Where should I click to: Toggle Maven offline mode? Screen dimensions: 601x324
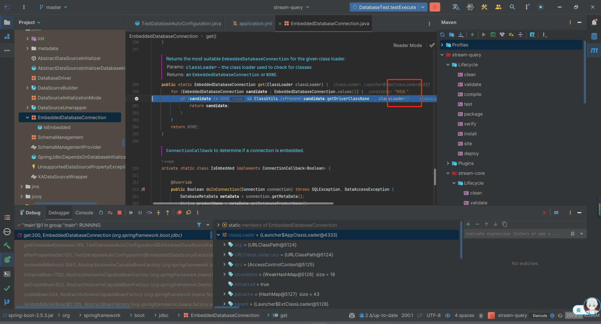tap(502, 35)
